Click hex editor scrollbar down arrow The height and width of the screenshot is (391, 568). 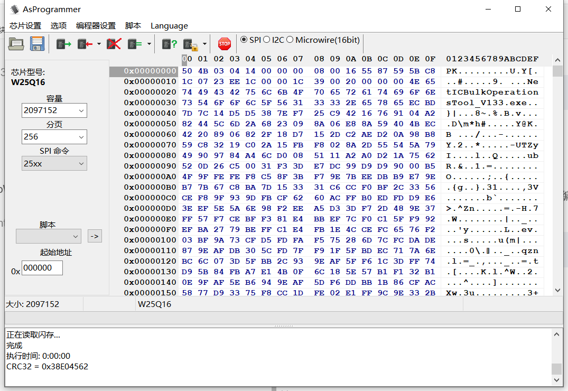point(557,290)
